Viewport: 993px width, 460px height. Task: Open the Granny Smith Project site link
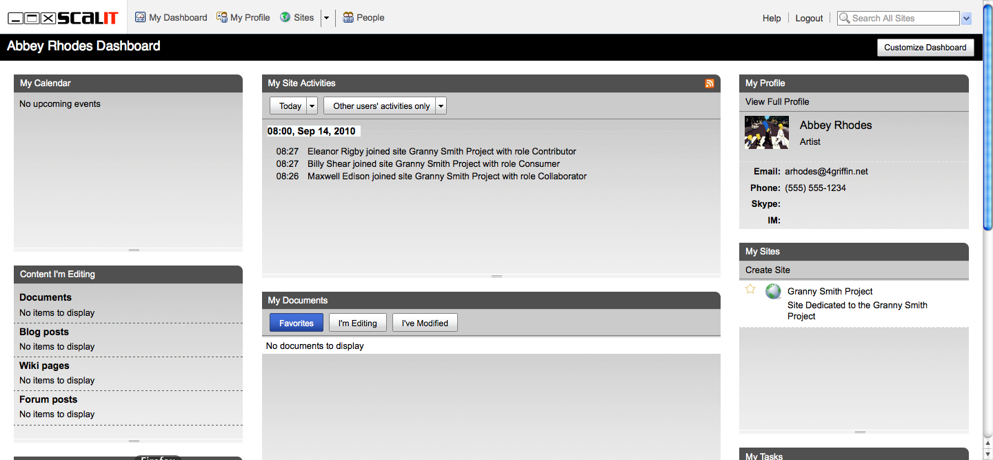[x=830, y=291]
